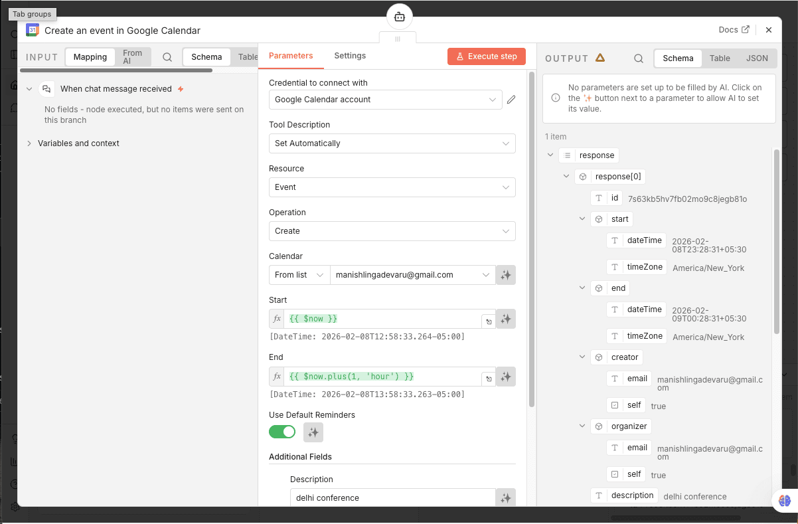Edit the Google Calendar credential pencil icon
The width and height of the screenshot is (798, 524).
click(511, 100)
